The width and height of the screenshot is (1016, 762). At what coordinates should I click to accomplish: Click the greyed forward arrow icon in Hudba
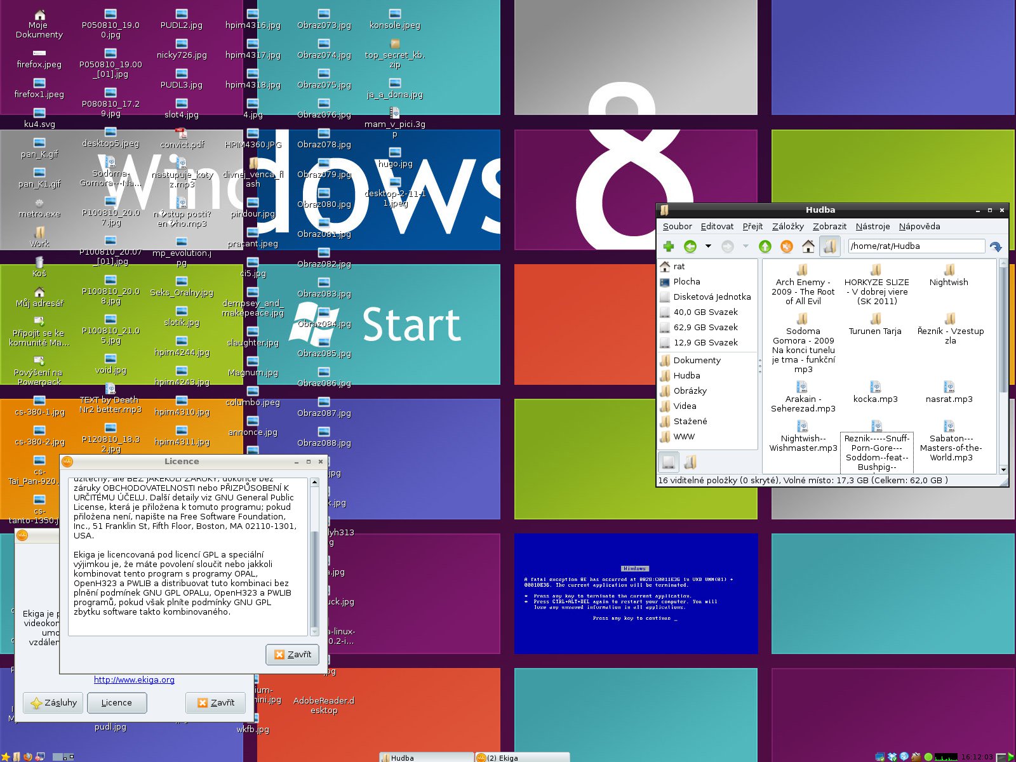coord(728,246)
